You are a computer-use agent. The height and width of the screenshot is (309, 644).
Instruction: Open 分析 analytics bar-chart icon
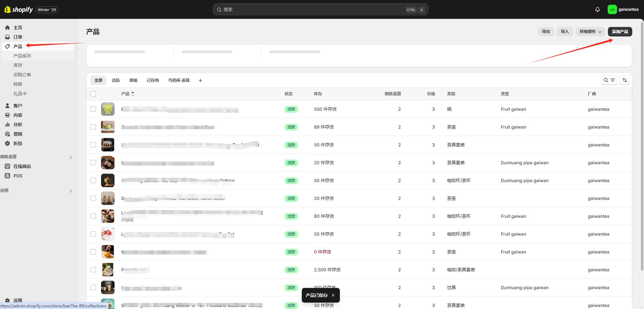click(7, 125)
